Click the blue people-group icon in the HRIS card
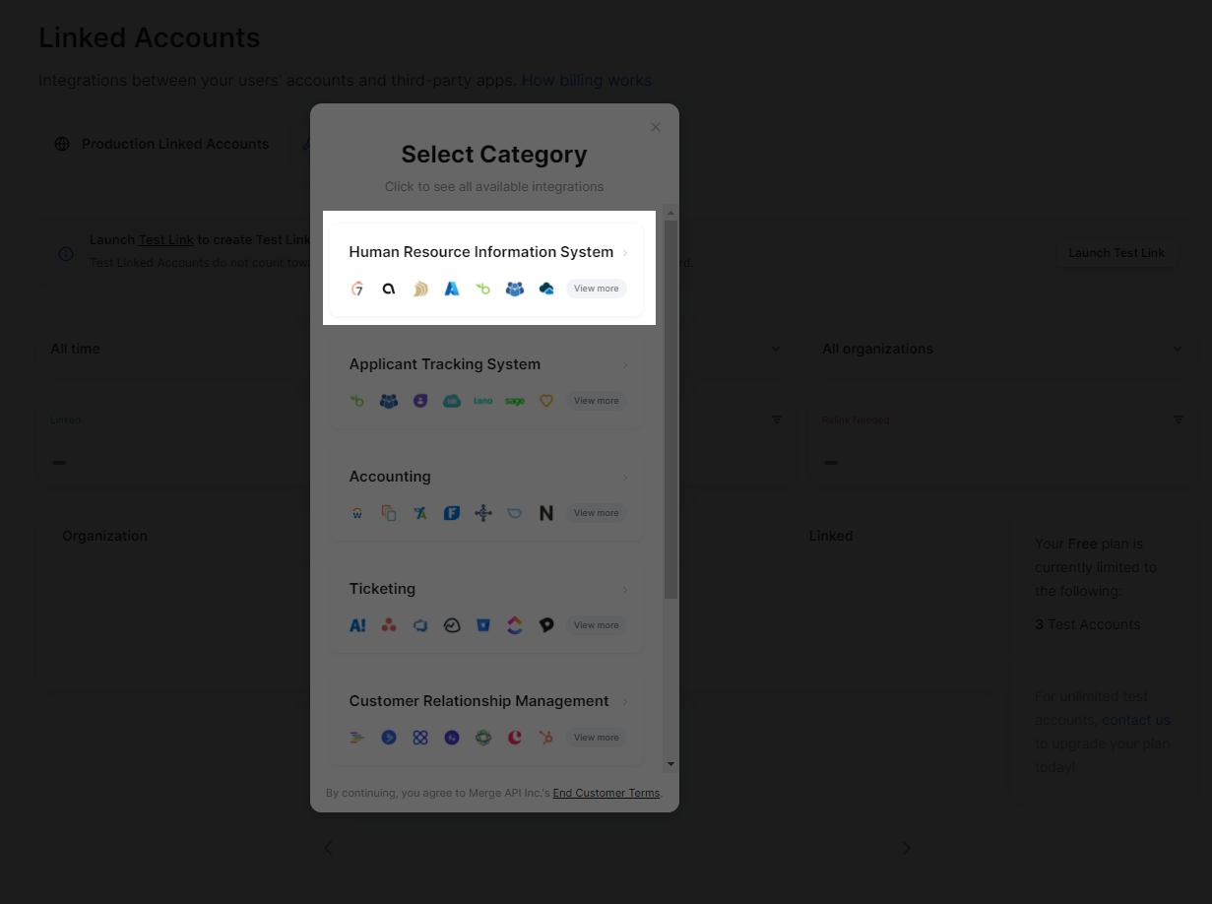This screenshot has width=1212, height=904. pyautogui.click(x=515, y=289)
